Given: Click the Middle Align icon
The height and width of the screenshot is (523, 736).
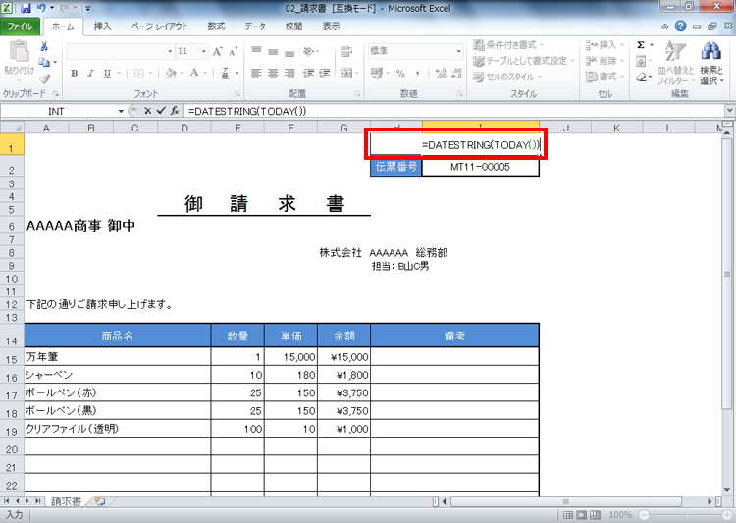Looking at the screenshot, I should 273,51.
